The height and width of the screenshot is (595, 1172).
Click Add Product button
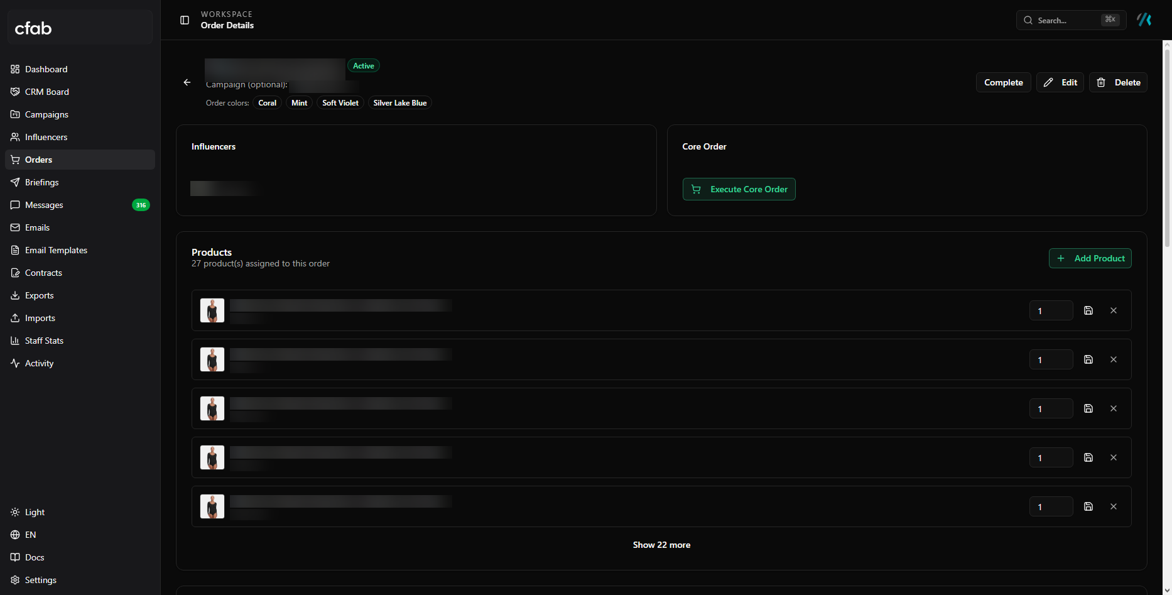1090,258
